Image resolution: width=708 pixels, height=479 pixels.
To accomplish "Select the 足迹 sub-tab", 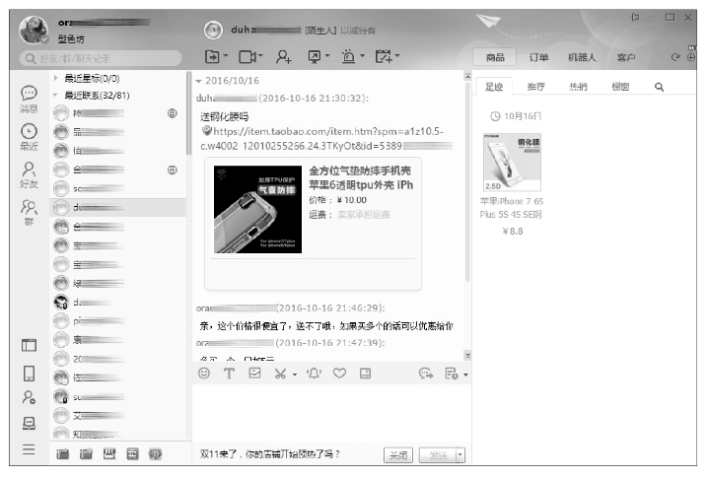I will (x=494, y=87).
